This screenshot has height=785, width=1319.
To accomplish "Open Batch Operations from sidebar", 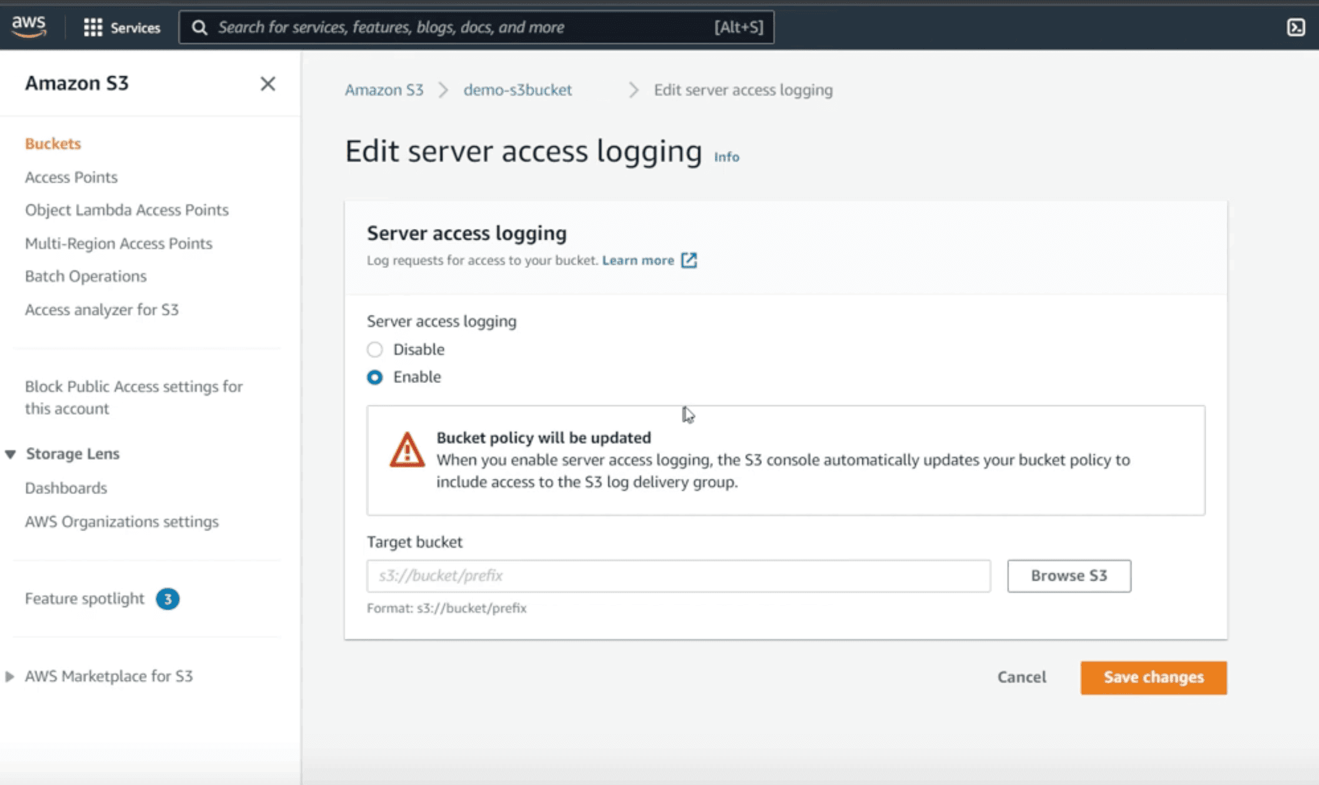I will point(86,276).
